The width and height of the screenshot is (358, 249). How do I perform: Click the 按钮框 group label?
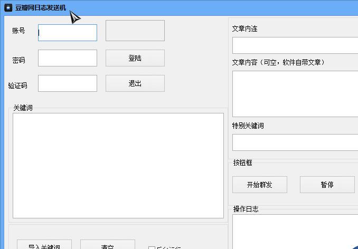pyautogui.click(x=243, y=162)
